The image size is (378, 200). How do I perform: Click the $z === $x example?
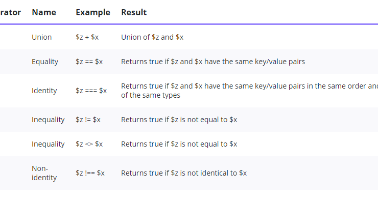click(91, 91)
